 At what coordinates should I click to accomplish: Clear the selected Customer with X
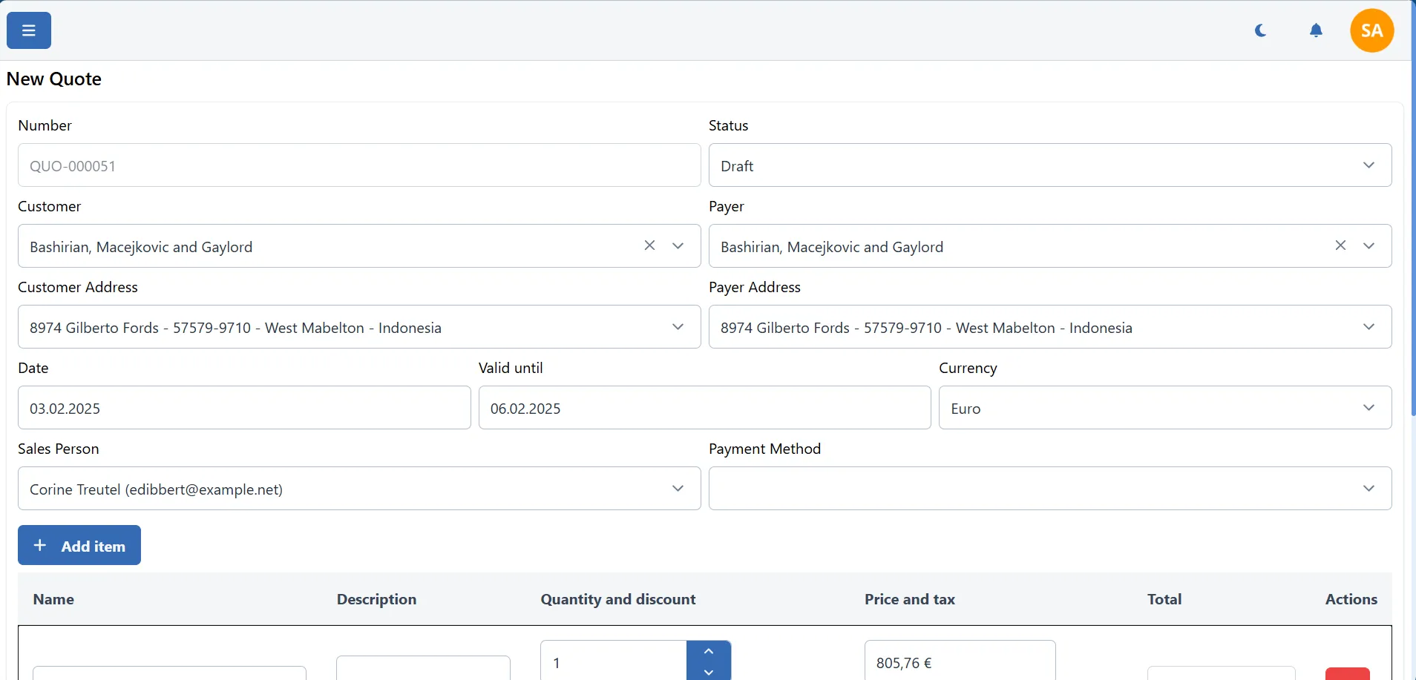tap(649, 245)
